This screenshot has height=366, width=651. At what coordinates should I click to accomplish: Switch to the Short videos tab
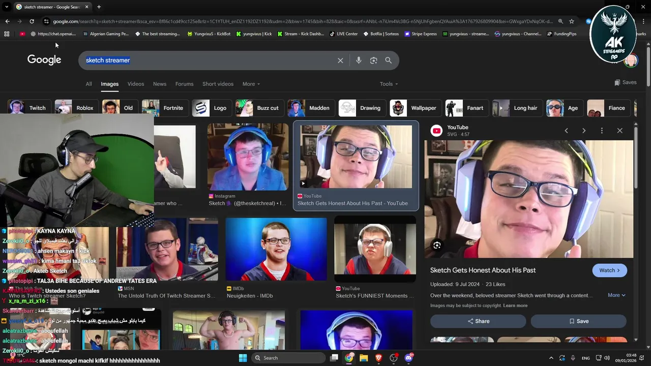[x=218, y=84]
